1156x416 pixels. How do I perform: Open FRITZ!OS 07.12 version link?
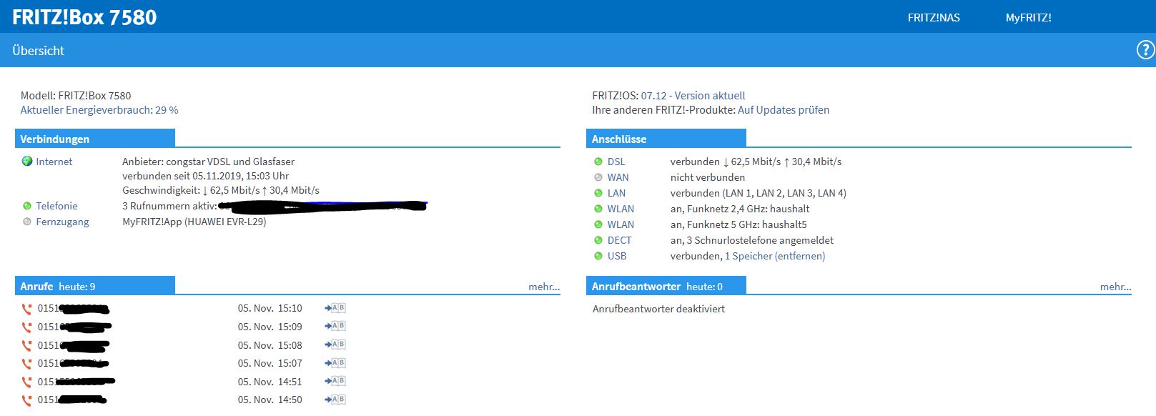(x=693, y=96)
